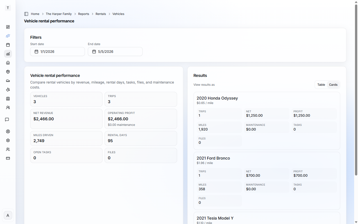The width and height of the screenshot is (358, 224).
Task: Click the two-people sidebar icon above chat
Action: click(8, 107)
